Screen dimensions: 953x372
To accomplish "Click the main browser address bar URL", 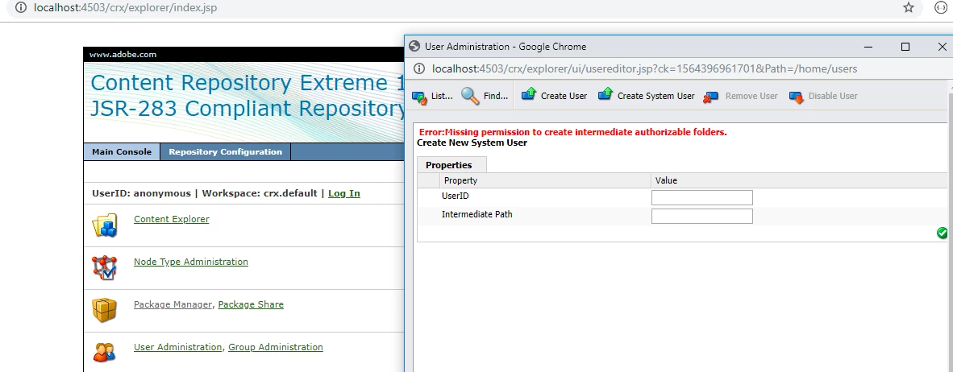I will 125,8.
